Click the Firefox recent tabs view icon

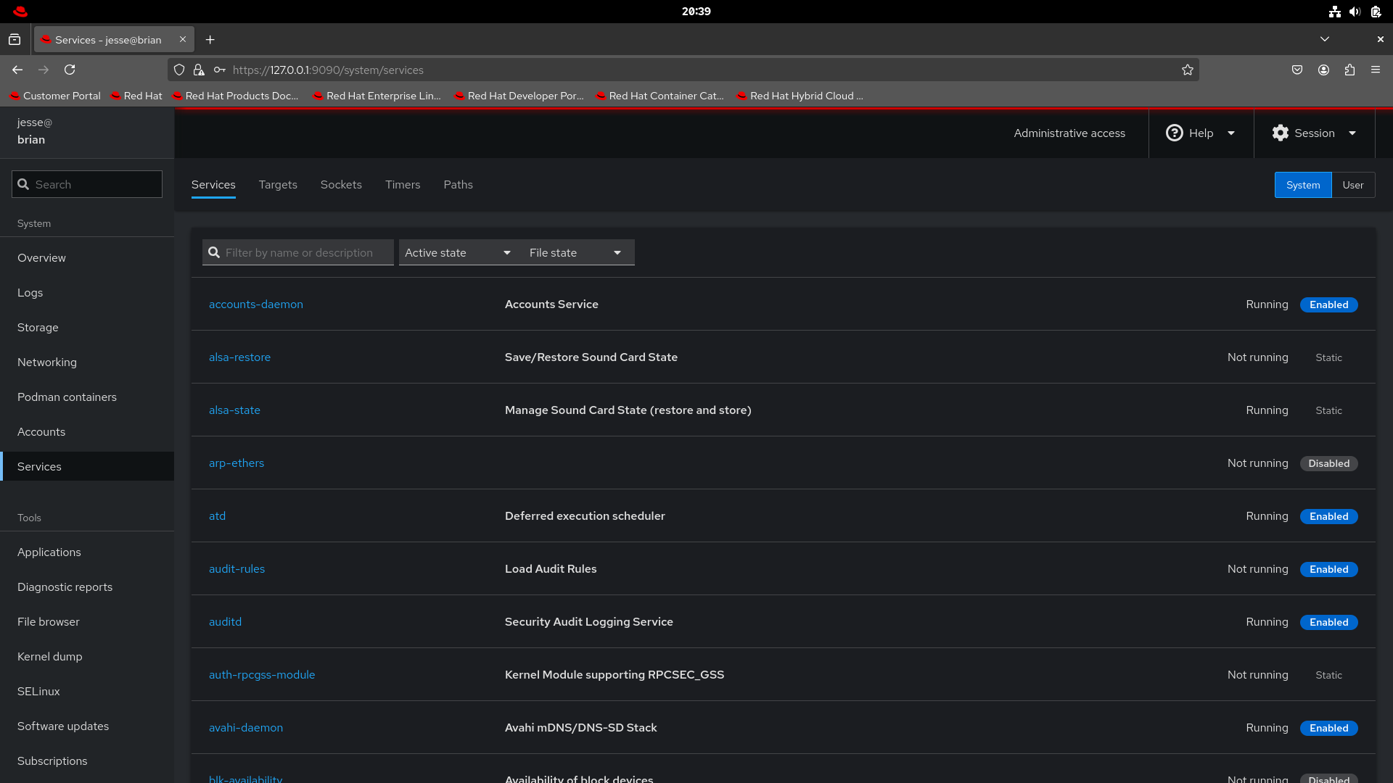(x=15, y=40)
